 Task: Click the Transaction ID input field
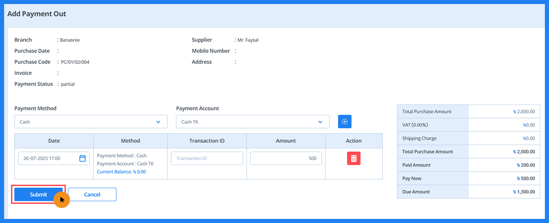pos(207,158)
